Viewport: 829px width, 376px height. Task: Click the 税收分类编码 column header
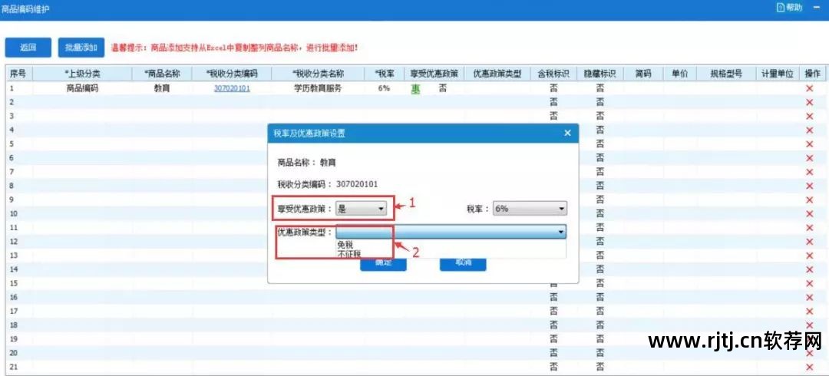tap(232, 74)
